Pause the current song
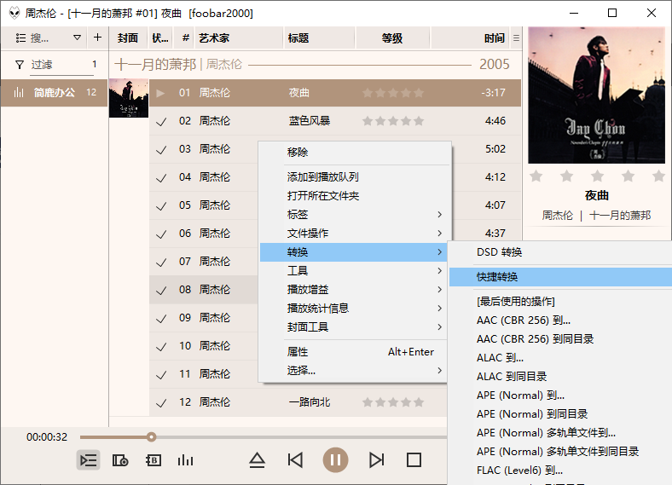 [x=335, y=460]
